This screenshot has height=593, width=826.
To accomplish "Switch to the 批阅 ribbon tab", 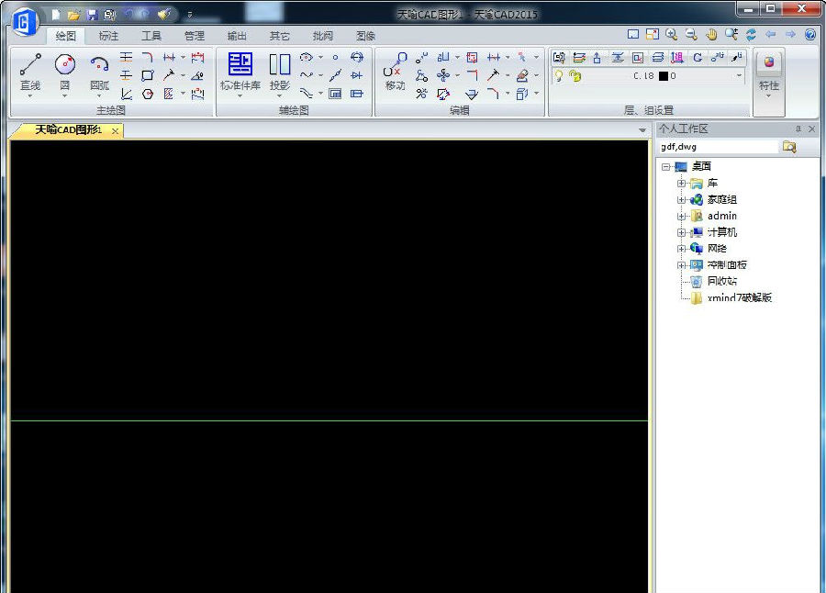I will pos(322,36).
